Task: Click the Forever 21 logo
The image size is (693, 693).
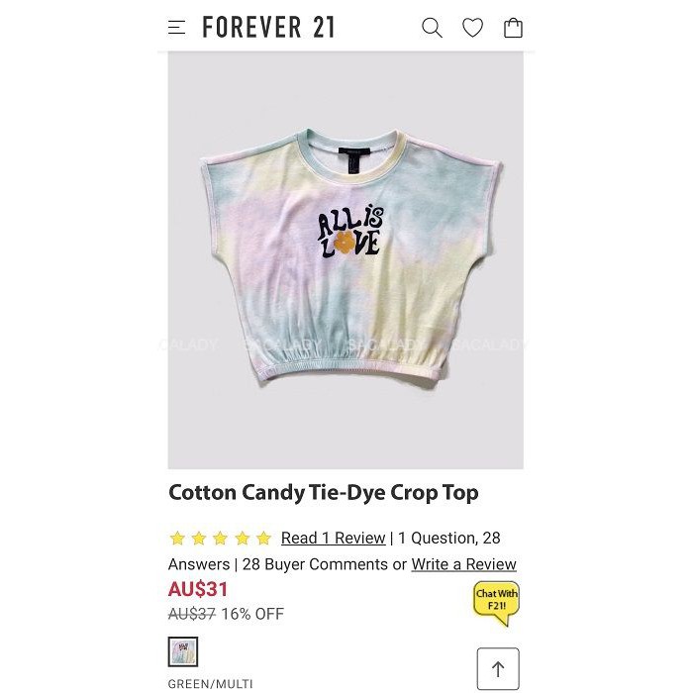Action: (268, 27)
